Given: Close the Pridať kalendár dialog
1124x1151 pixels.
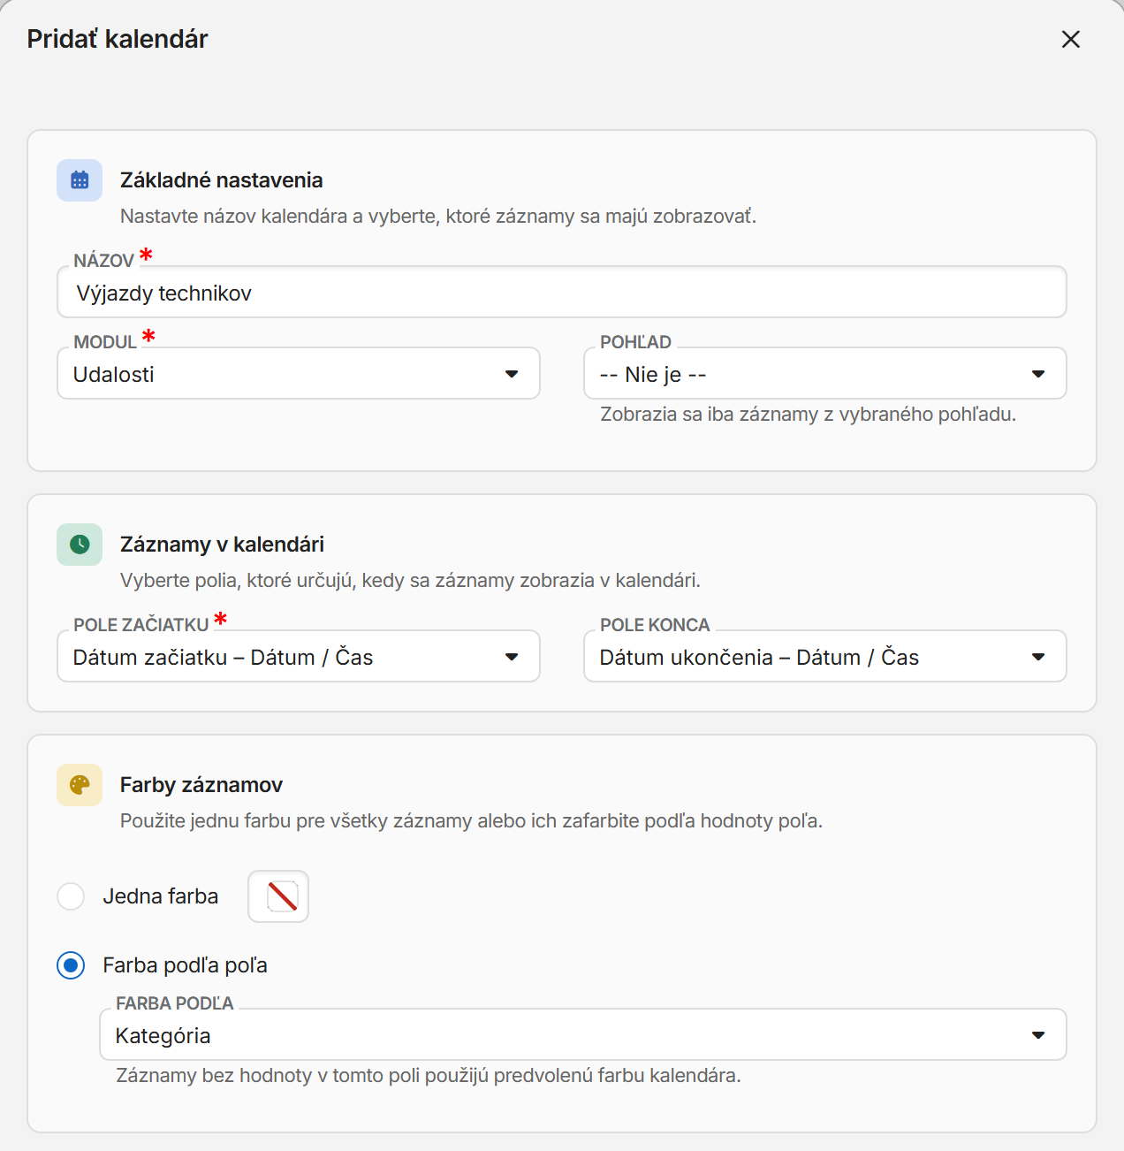Looking at the screenshot, I should click(1070, 39).
